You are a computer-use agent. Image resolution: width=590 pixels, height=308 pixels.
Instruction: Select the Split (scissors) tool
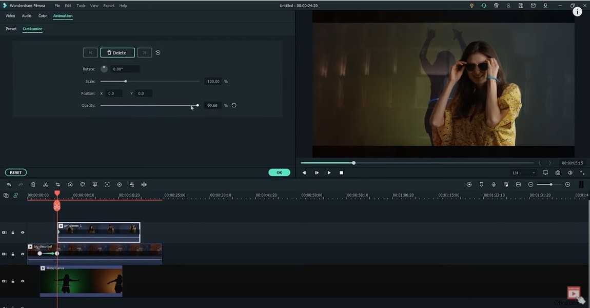coord(45,184)
